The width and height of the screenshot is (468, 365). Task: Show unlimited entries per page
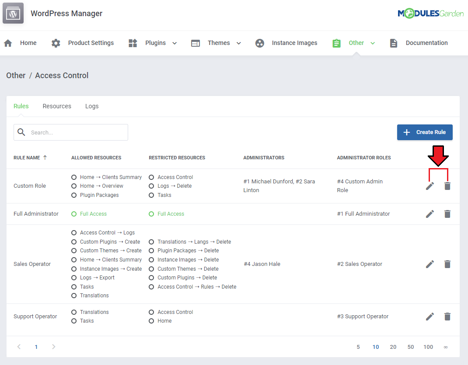[x=446, y=347]
